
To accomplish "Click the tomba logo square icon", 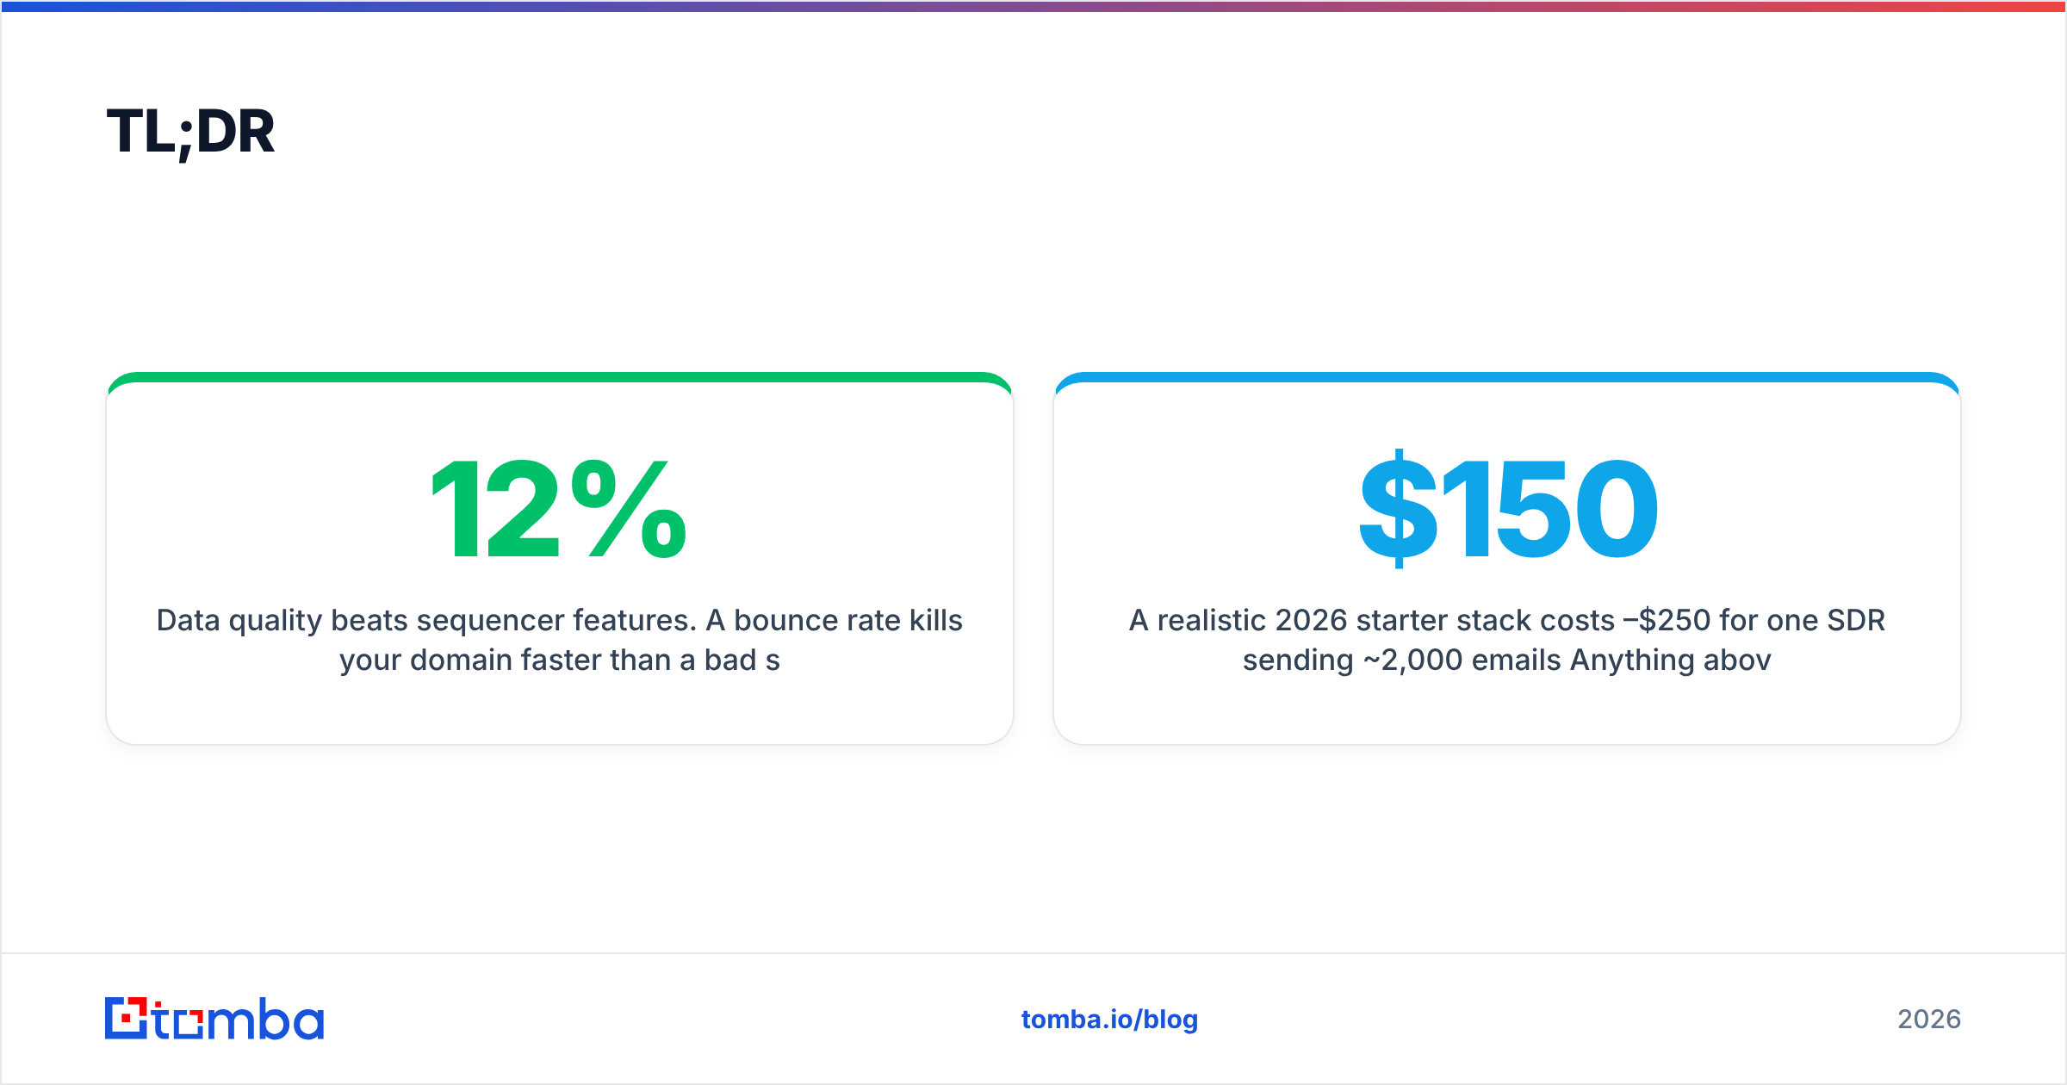I will click(x=126, y=1018).
